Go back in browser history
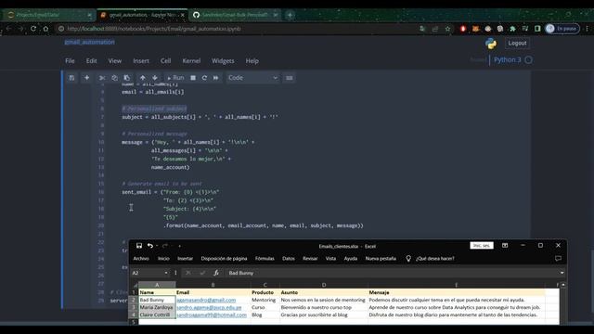The width and height of the screenshot is (594, 334). [x=8, y=29]
